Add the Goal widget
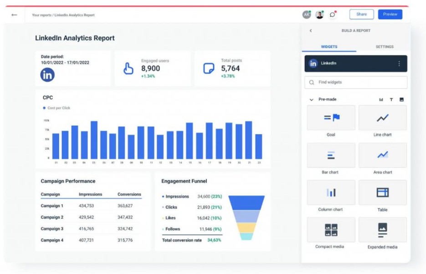 (331, 118)
